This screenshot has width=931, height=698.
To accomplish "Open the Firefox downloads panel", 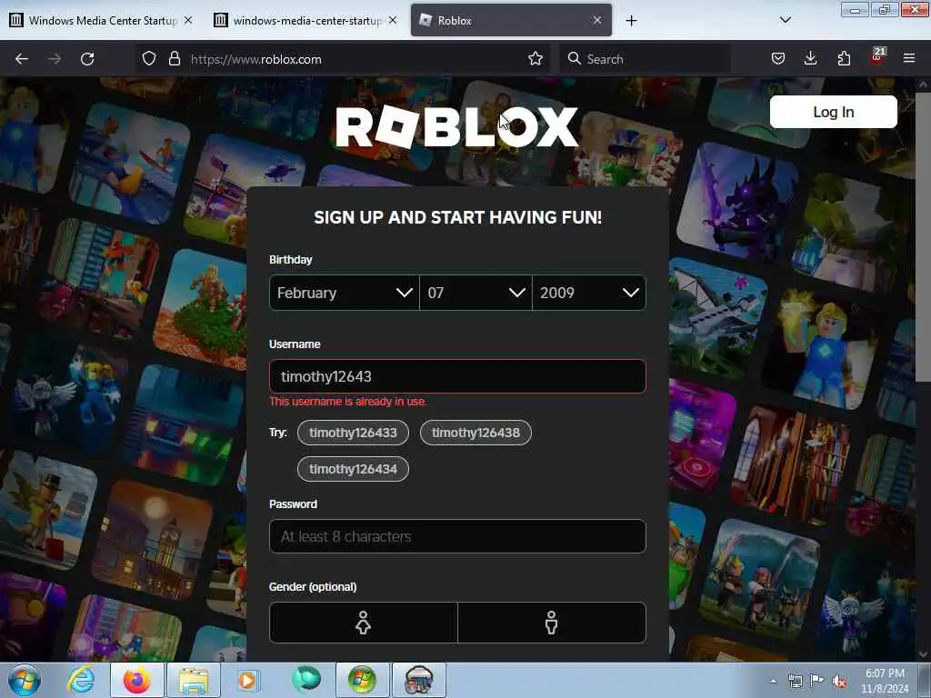I will click(810, 58).
